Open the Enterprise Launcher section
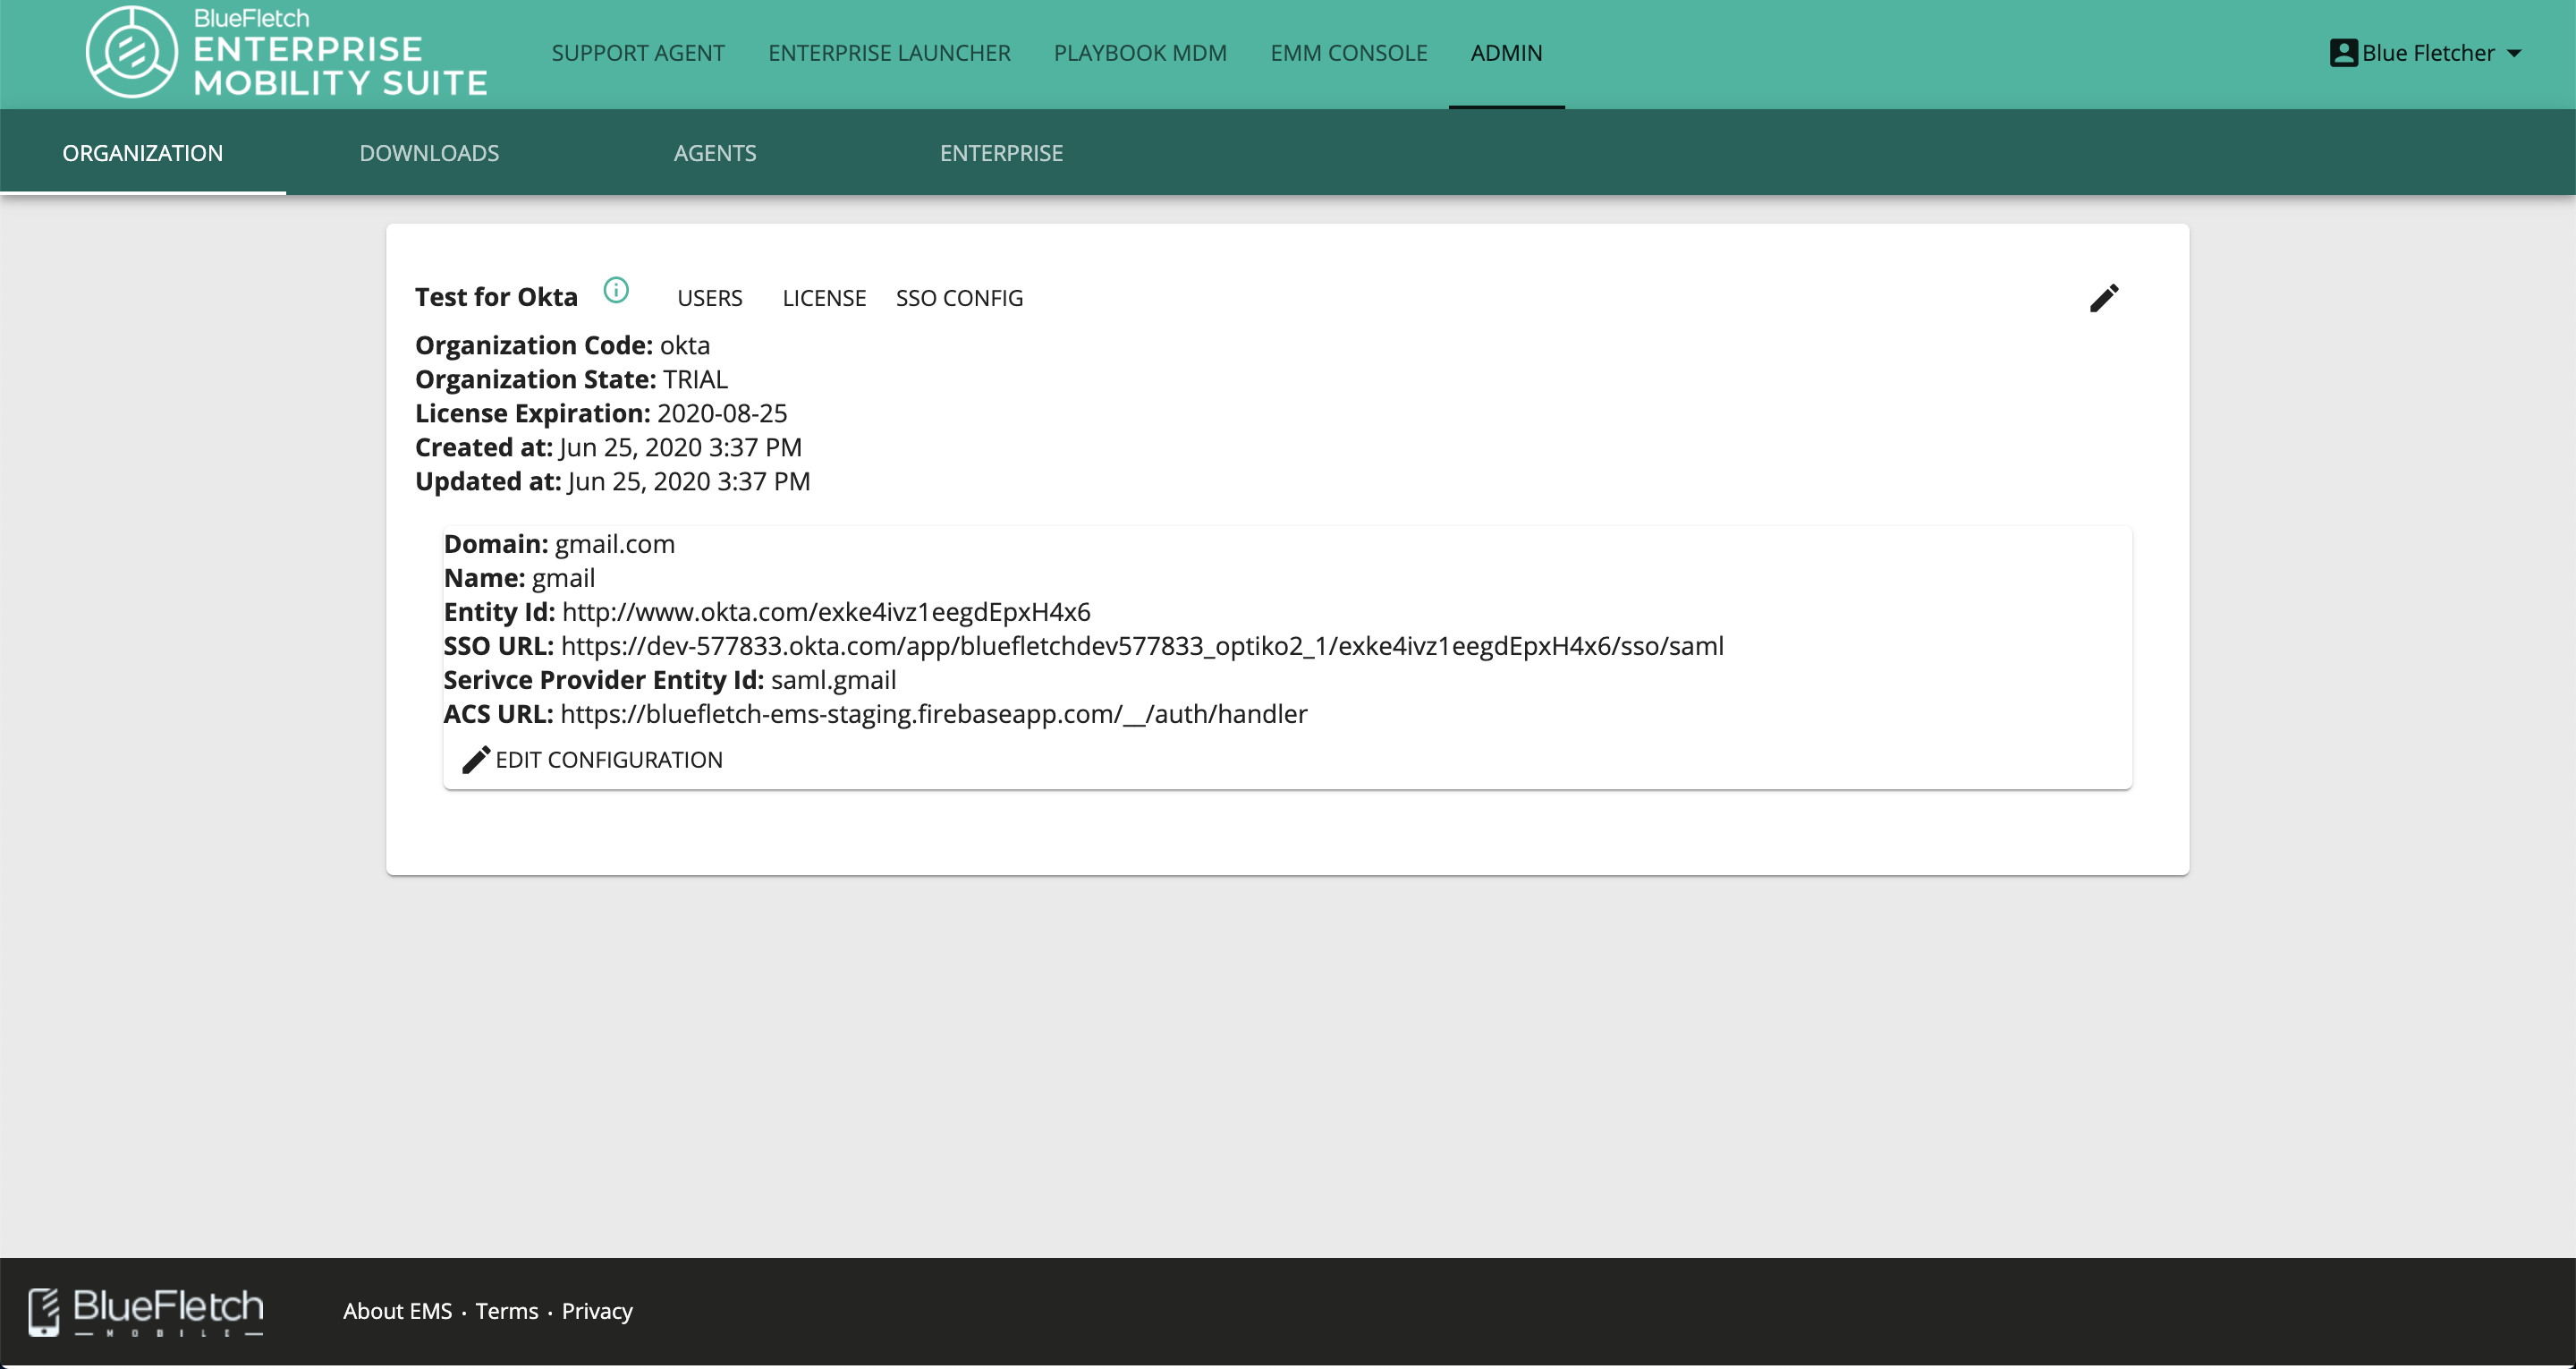The width and height of the screenshot is (2576, 1369). coord(889,53)
